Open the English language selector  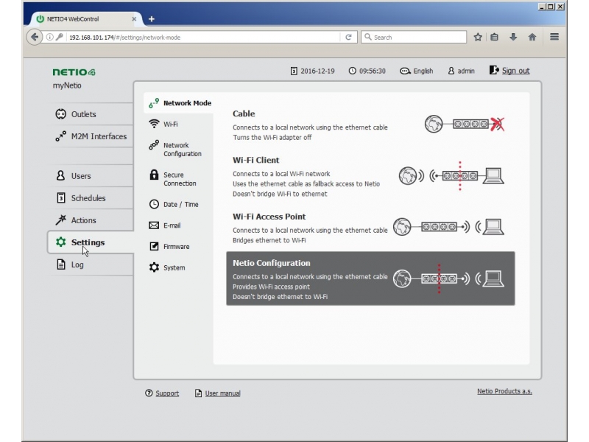tap(416, 71)
